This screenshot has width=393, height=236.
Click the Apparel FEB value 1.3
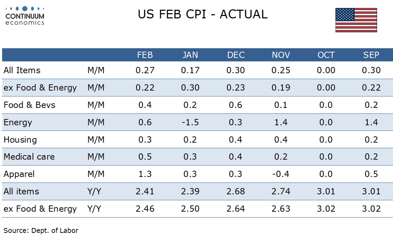coord(145,174)
